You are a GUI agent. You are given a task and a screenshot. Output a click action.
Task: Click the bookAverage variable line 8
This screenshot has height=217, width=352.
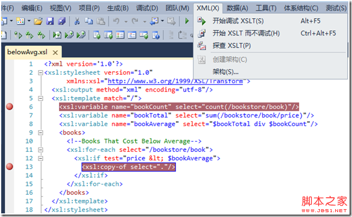[x=189, y=124]
